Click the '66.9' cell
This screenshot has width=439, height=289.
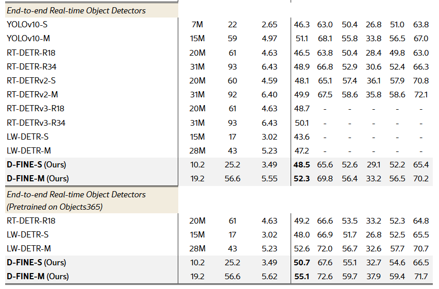coord(325,235)
